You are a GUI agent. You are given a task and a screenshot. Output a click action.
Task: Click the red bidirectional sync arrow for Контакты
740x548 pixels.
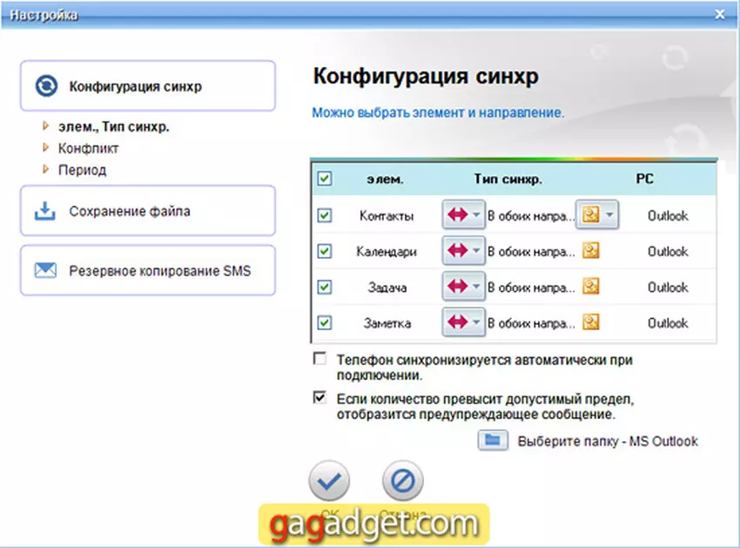459,214
